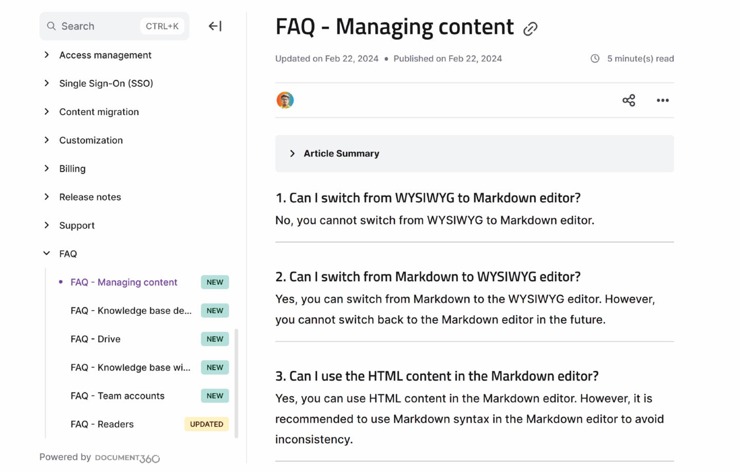Click the search magnifier icon
Screen dimensions: 740x472
click(51, 26)
